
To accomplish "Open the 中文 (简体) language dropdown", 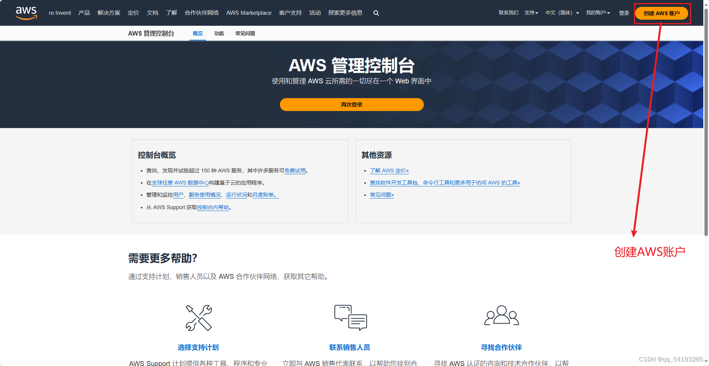I will click(x=562, y=13).
